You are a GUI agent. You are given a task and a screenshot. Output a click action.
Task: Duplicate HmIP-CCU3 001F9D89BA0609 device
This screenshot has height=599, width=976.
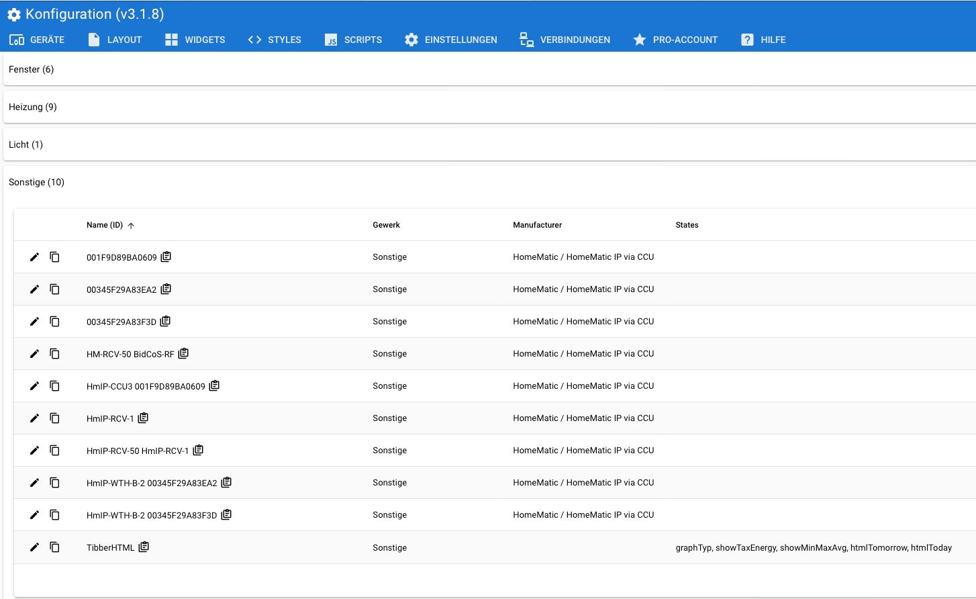[55, 386]
